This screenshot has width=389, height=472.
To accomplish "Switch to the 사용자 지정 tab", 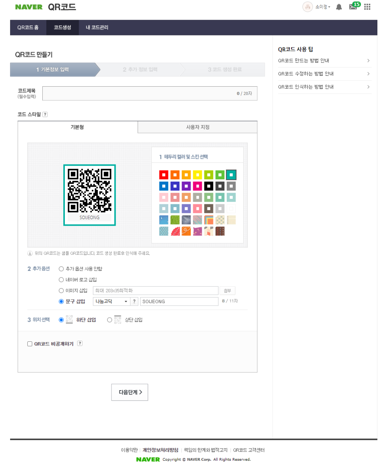I will point(197,127).
